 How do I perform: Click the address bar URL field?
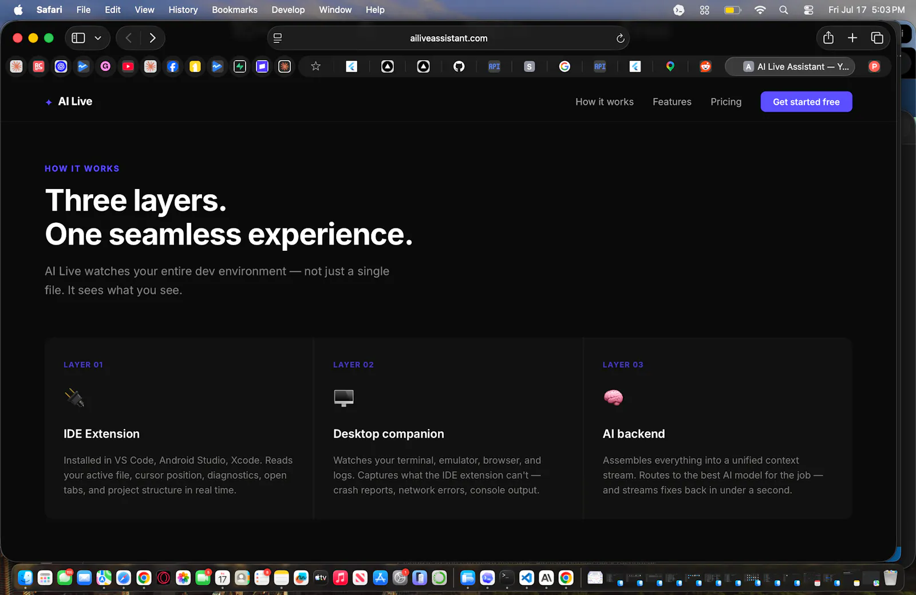click(448, 38)
